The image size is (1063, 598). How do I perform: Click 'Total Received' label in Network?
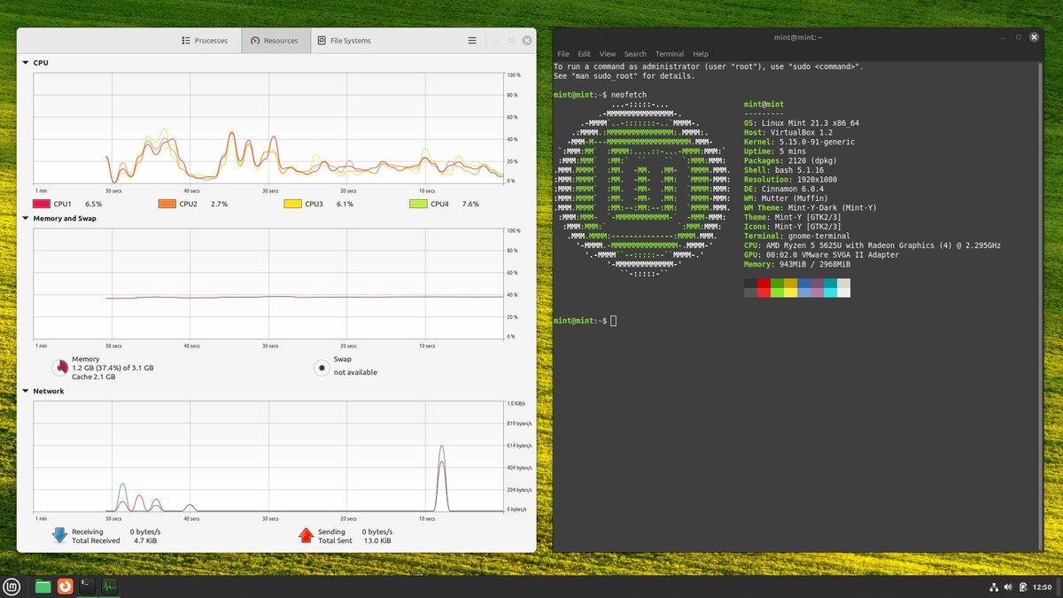pyautogui.click(x=96, y=540)
